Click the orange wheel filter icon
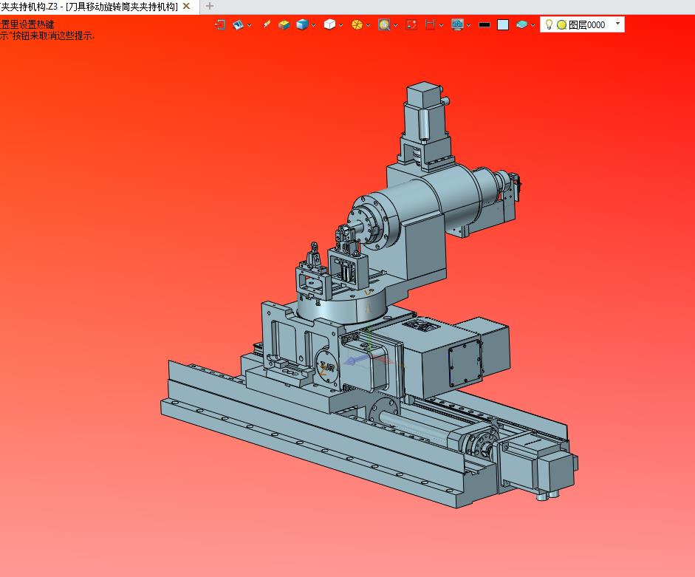This screenshot has height=577, width=695. [x=357, y=25]
